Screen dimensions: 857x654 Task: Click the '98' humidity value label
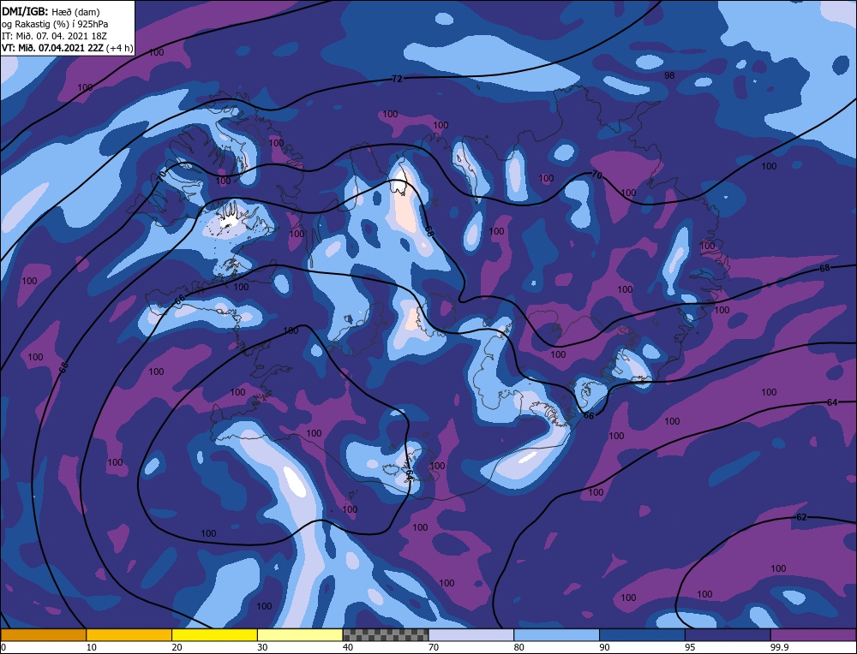click(669, 75)
